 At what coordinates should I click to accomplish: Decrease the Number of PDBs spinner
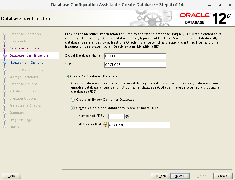(x=127, y=118)
